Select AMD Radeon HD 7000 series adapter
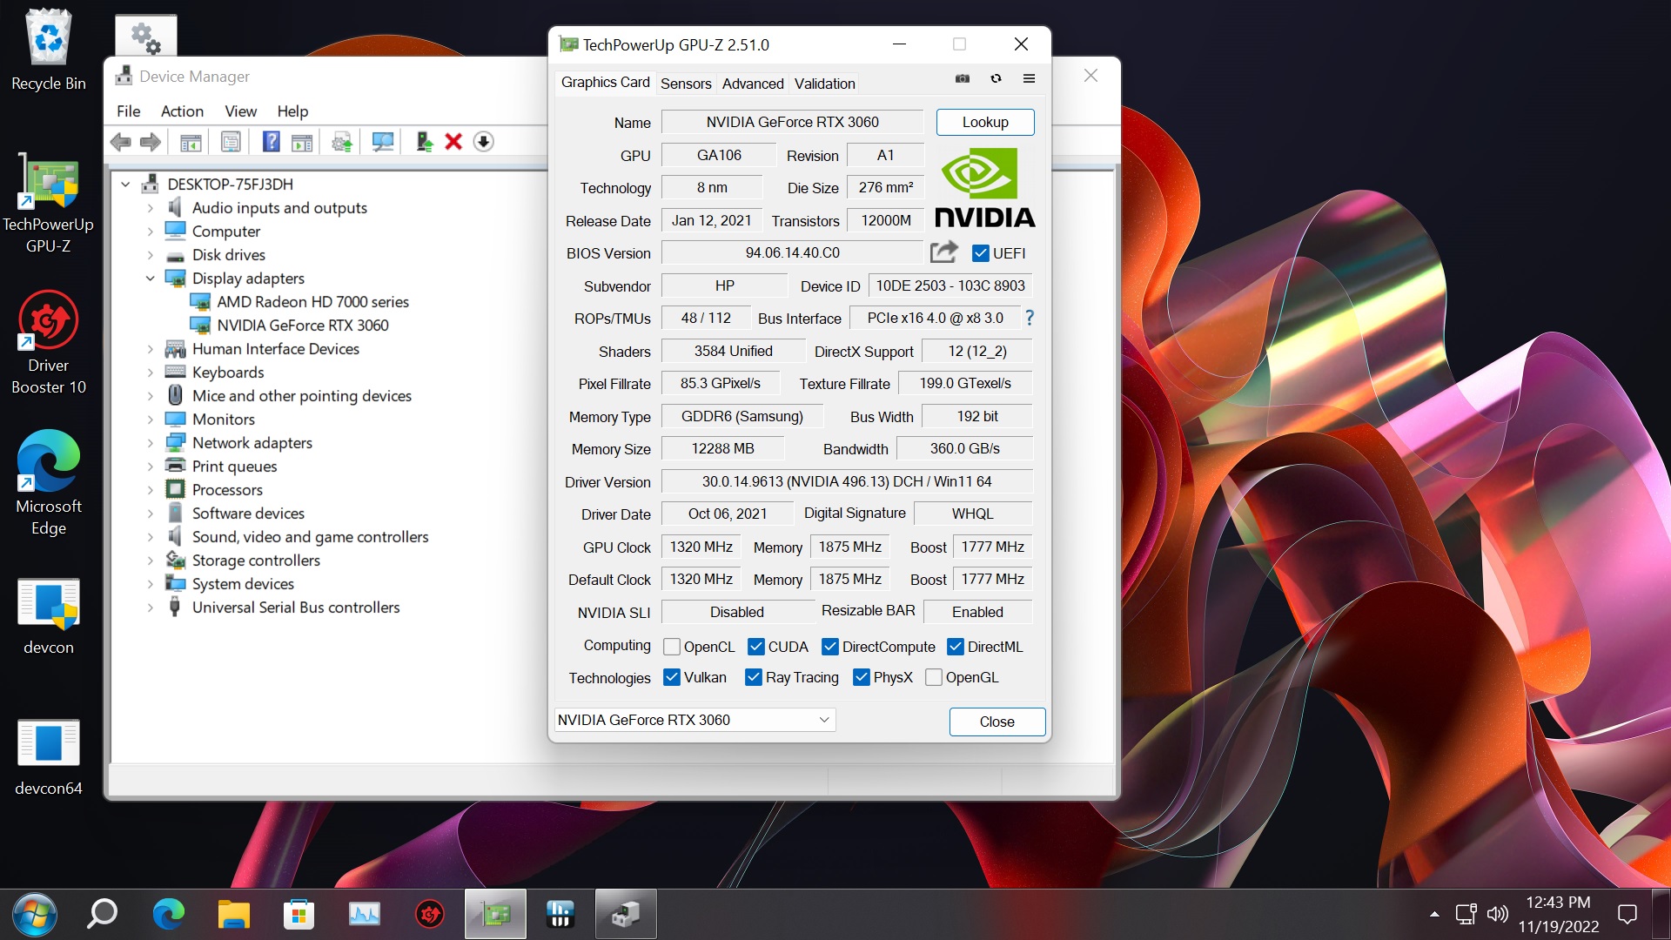Screen dimensions: 1671x940 [312, 302]
